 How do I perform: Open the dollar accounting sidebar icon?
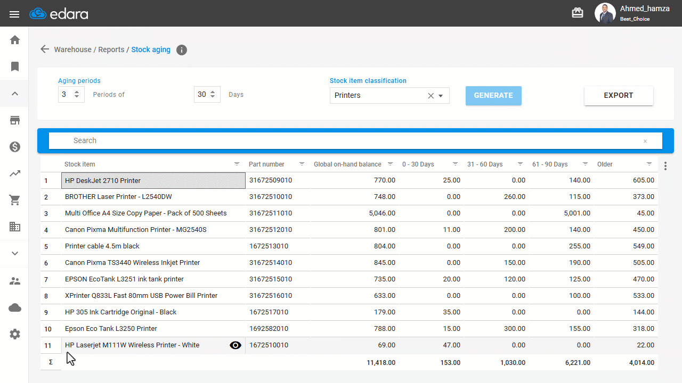click(15, 147)
